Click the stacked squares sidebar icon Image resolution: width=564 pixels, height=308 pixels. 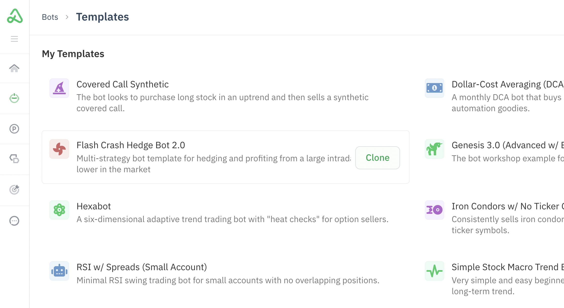coord(14,159)
